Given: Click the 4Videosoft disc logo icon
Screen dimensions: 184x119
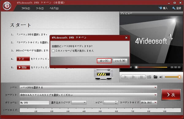Looking at the screenshot, I should coord(7,6).
